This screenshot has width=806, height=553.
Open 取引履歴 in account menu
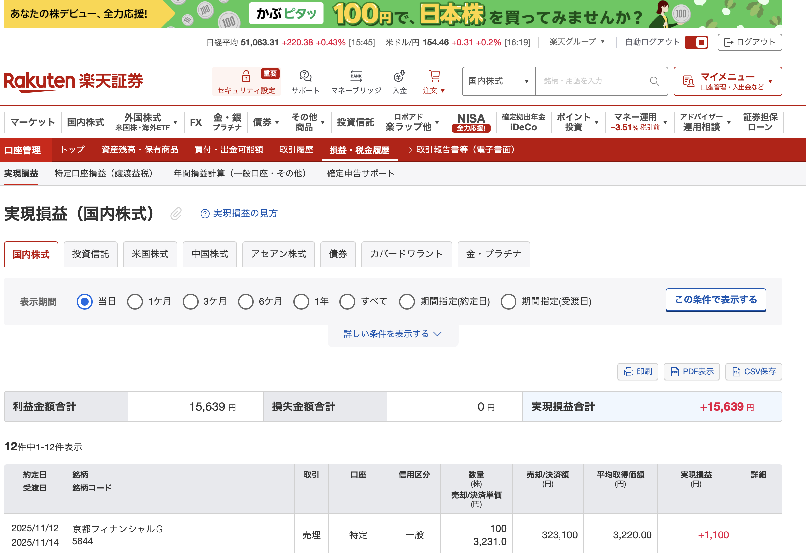tap(296, 150)
